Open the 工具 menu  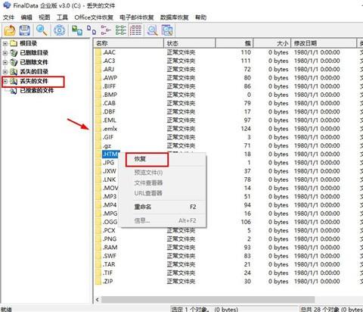click(x=62, y=17)
